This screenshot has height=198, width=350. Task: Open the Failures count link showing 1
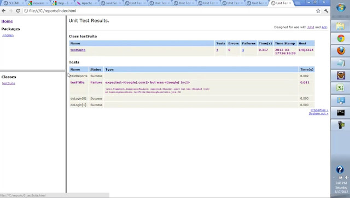tap(243, 50)
